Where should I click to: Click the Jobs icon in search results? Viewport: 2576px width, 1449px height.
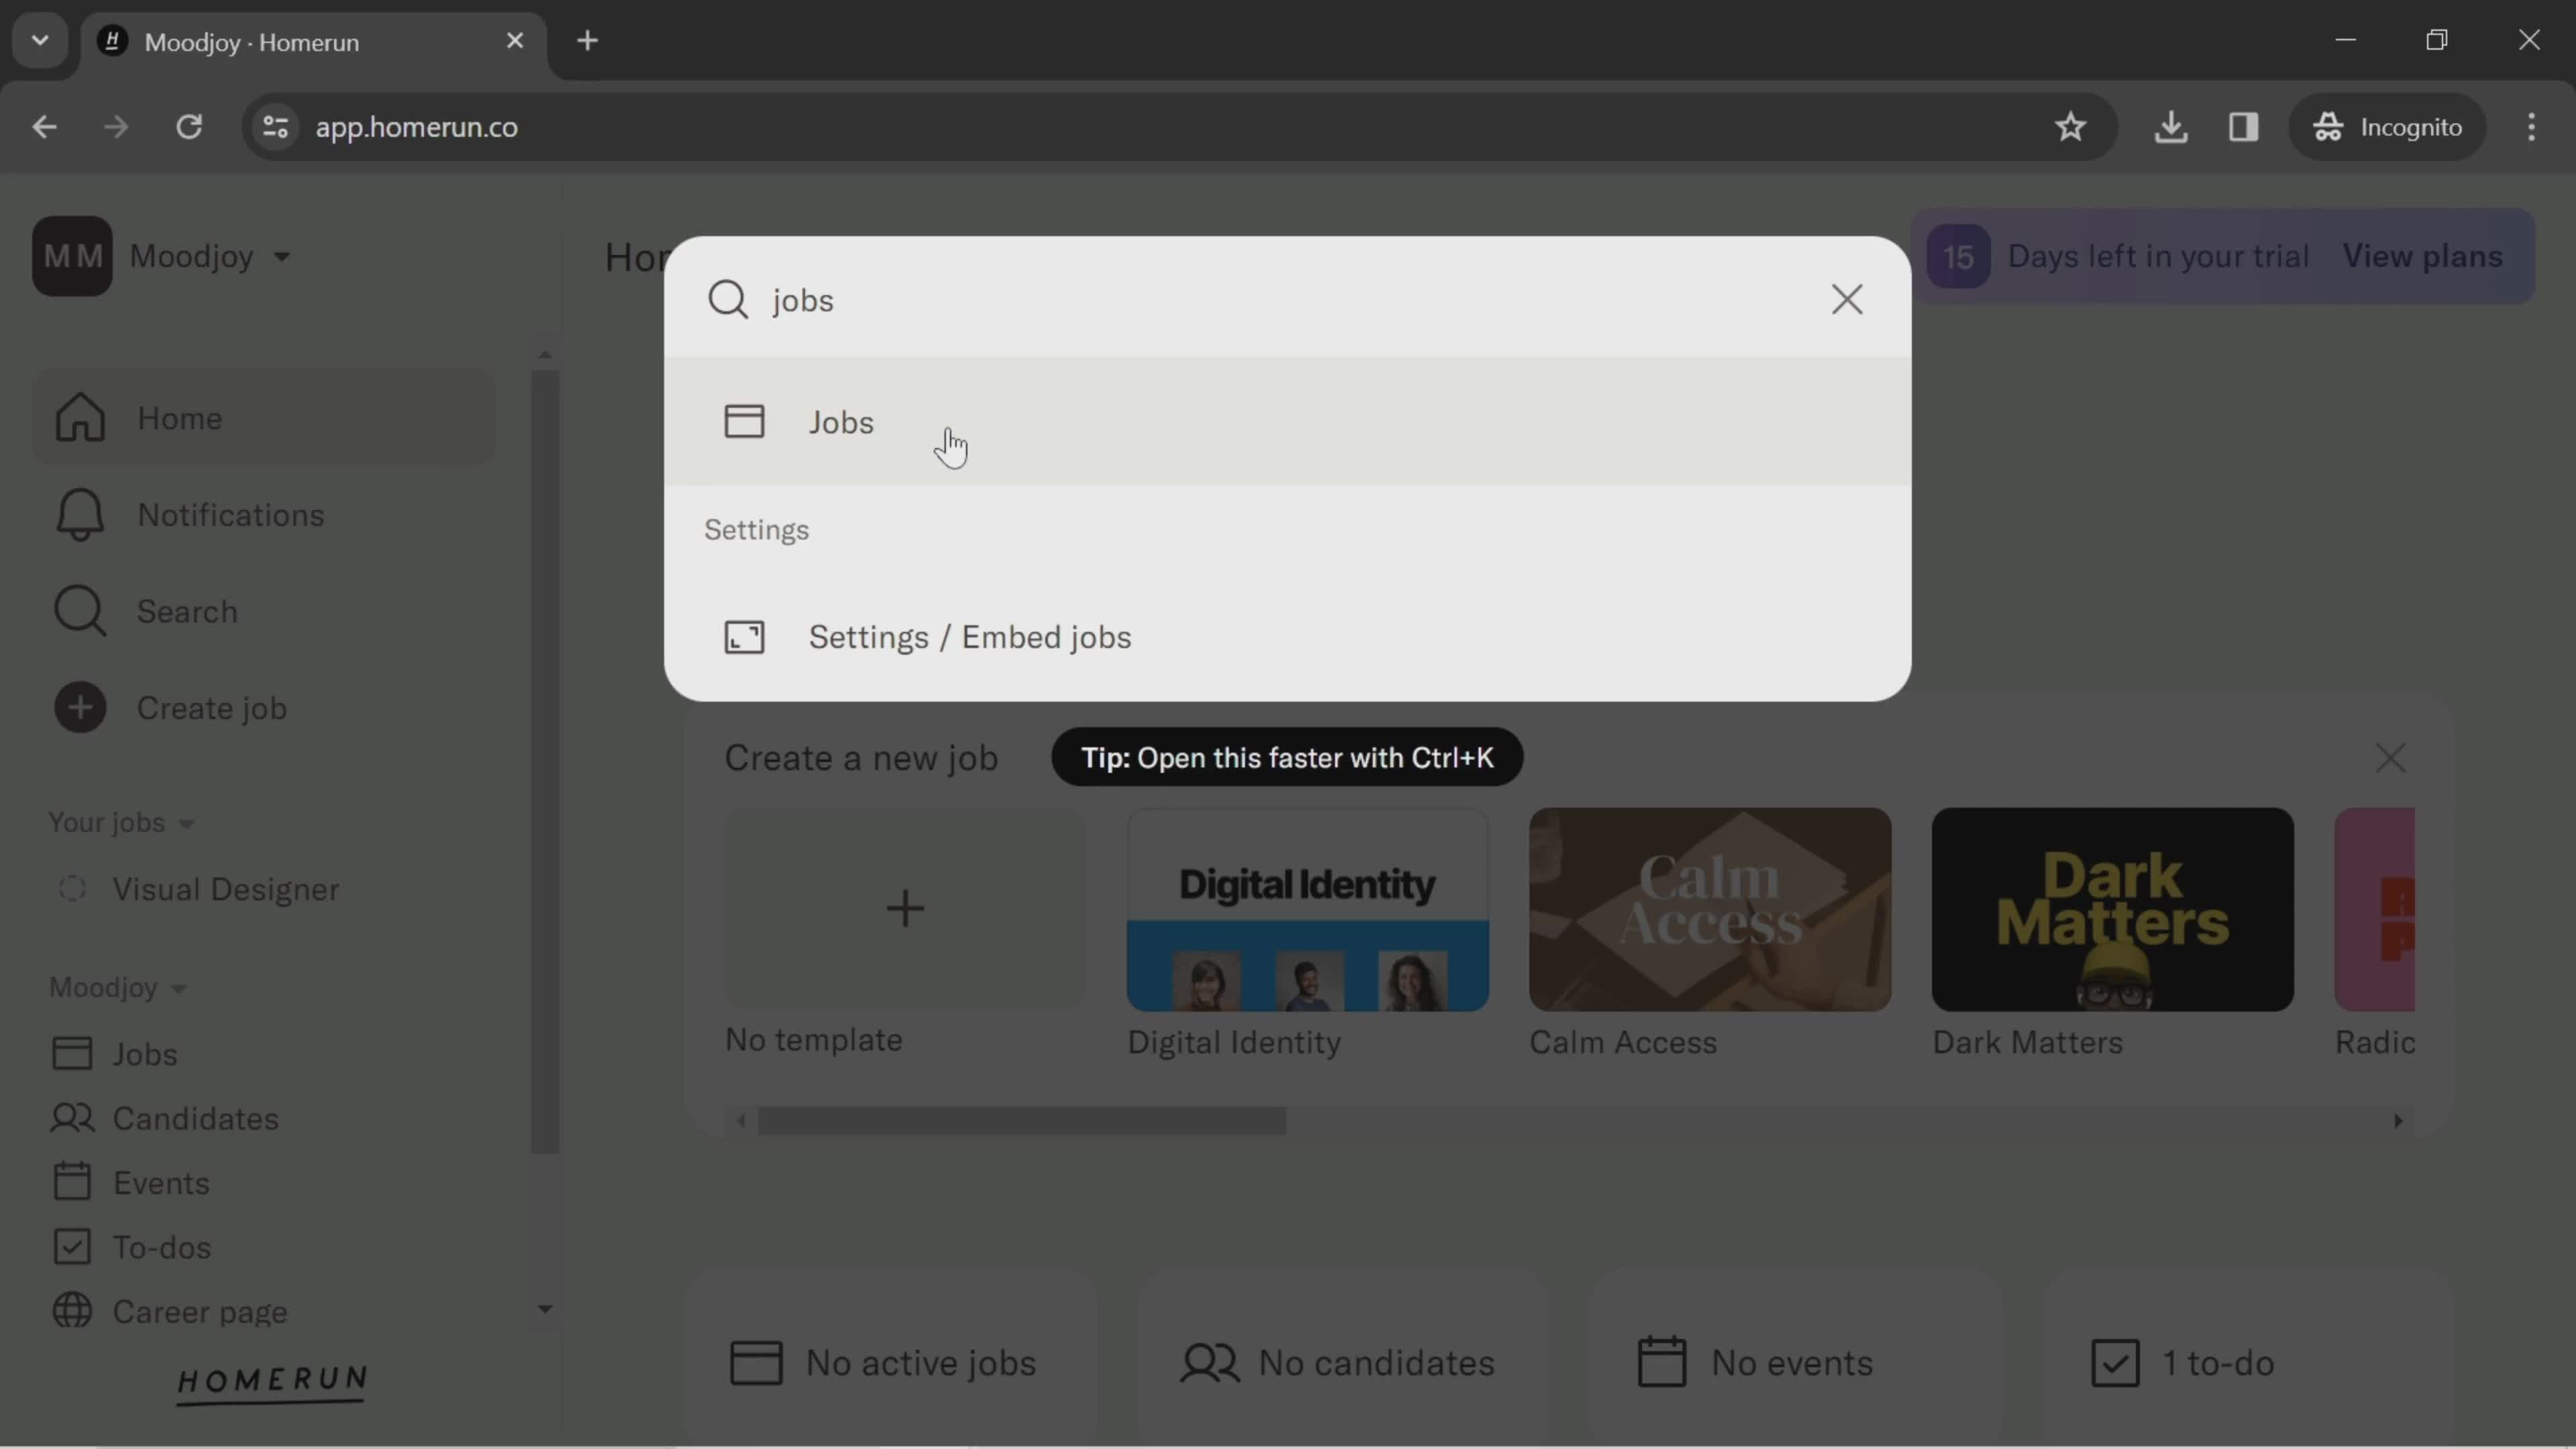coord(745,421)
